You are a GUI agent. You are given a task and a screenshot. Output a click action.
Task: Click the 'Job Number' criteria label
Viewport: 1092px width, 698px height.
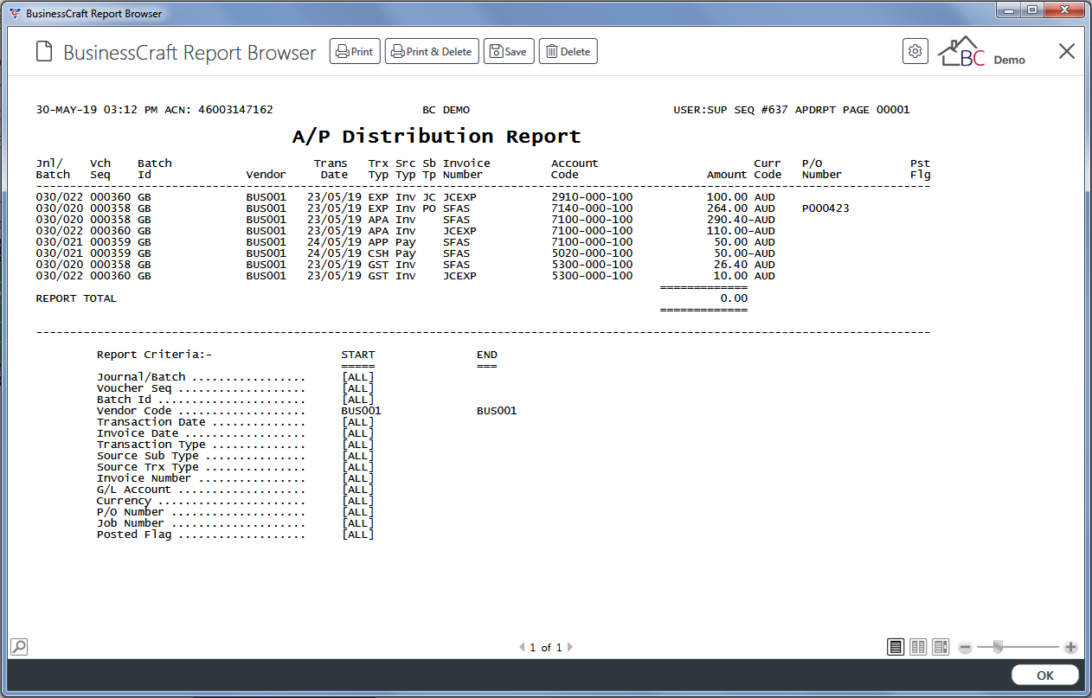[131, 523]
